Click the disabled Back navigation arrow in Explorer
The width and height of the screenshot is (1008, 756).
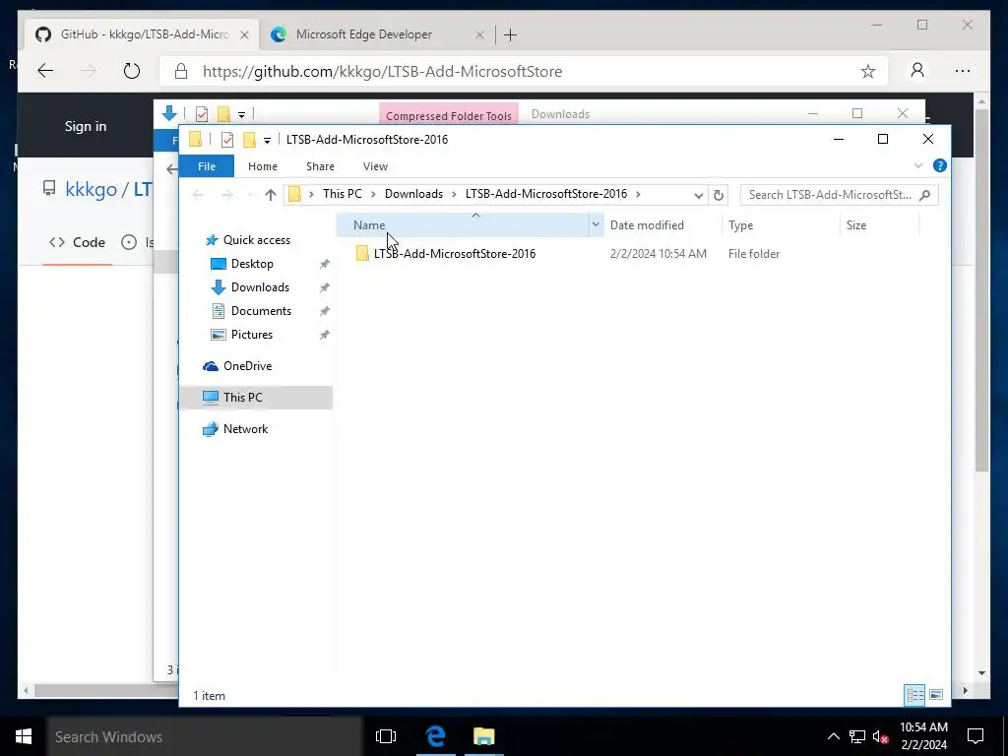(198, 195)
